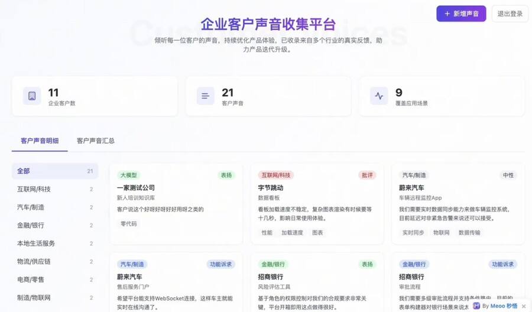The width and height of the screenshot is (532, 312).
Task: Click the 11 企业客户数 statistic card
Action: [95, 96]
